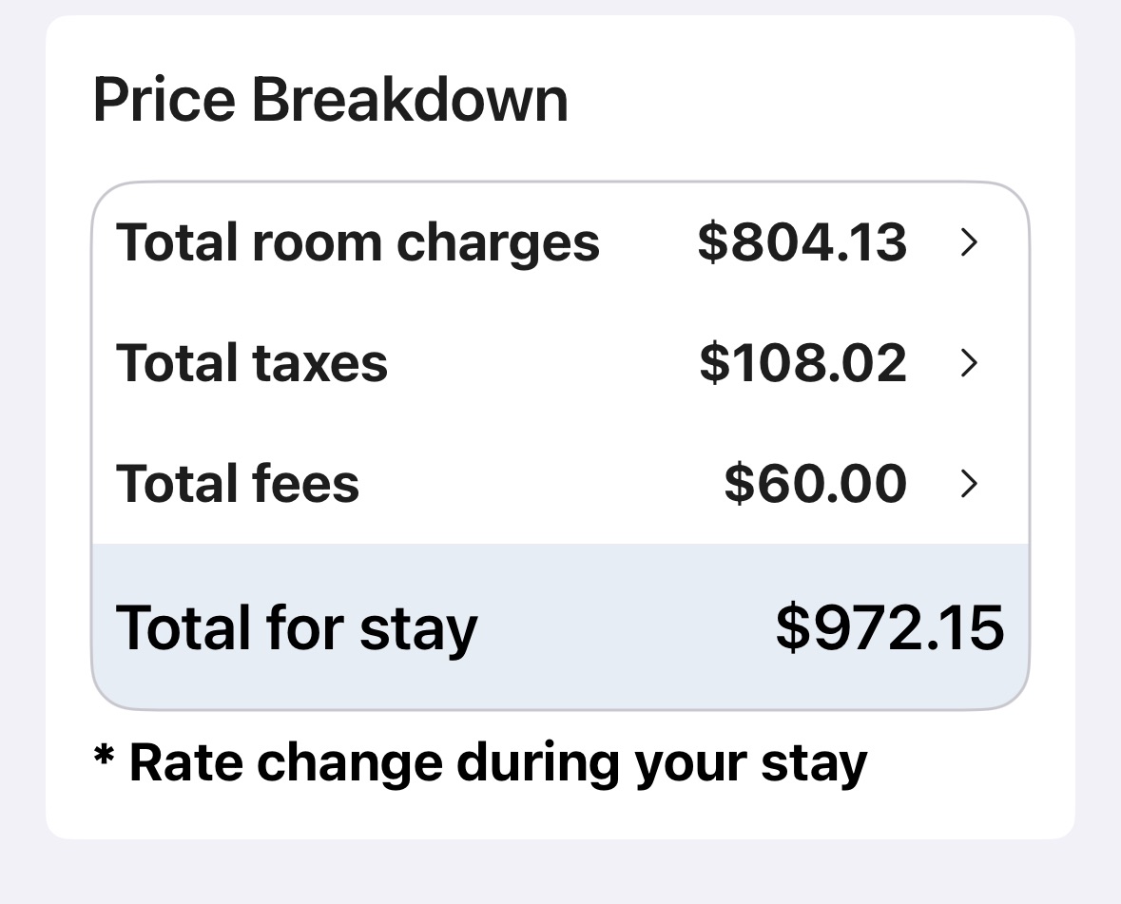Click the $972.15 total amount
The height and width of the screenshot is (904, 1121).
pos(889,628)
